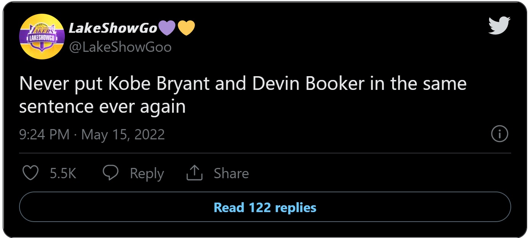
Task: Open the LakeShowGo display name
Action: pyautogui.click(x=113, y=28)
